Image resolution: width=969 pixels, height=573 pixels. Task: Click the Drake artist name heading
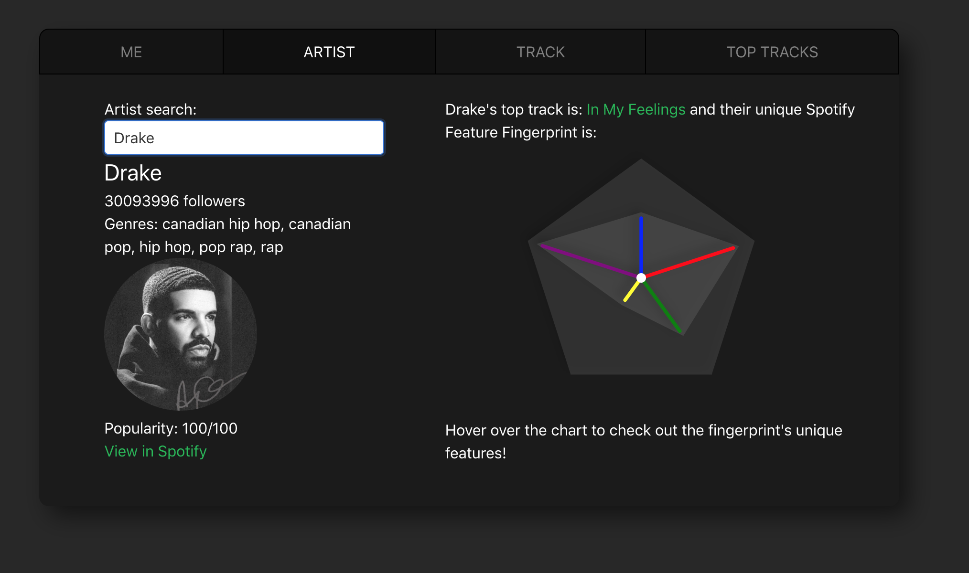133,173
